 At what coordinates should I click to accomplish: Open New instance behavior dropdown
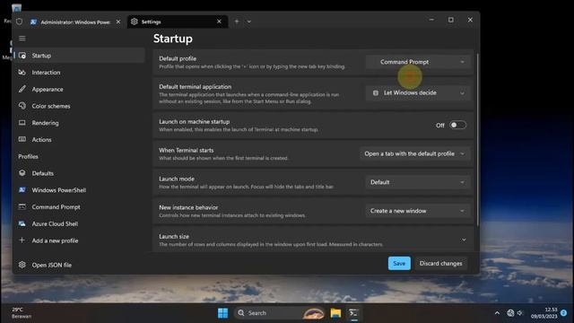point(417,211)
